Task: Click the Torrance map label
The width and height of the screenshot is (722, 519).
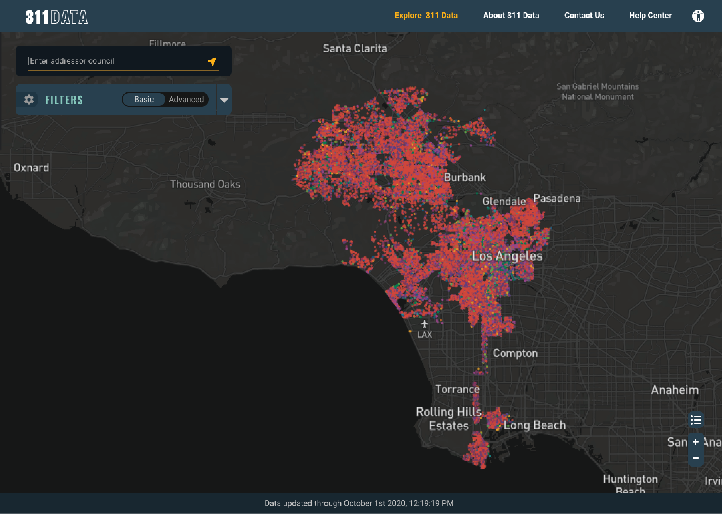Action: click(x=457, y=389)
